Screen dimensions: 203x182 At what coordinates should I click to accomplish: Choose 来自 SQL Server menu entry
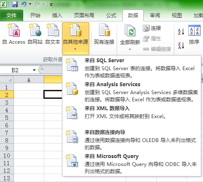pos(131,68)
